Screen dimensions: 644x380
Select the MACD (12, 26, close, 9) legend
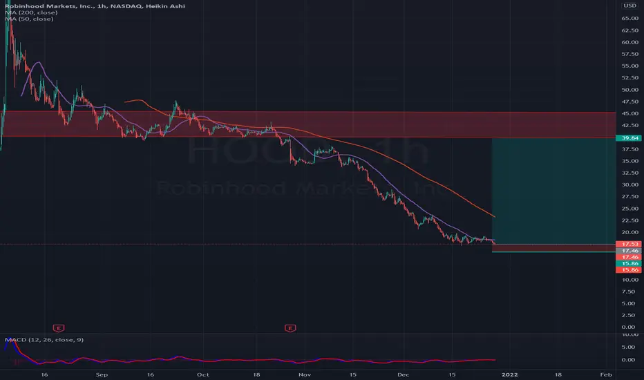(44, 340)
